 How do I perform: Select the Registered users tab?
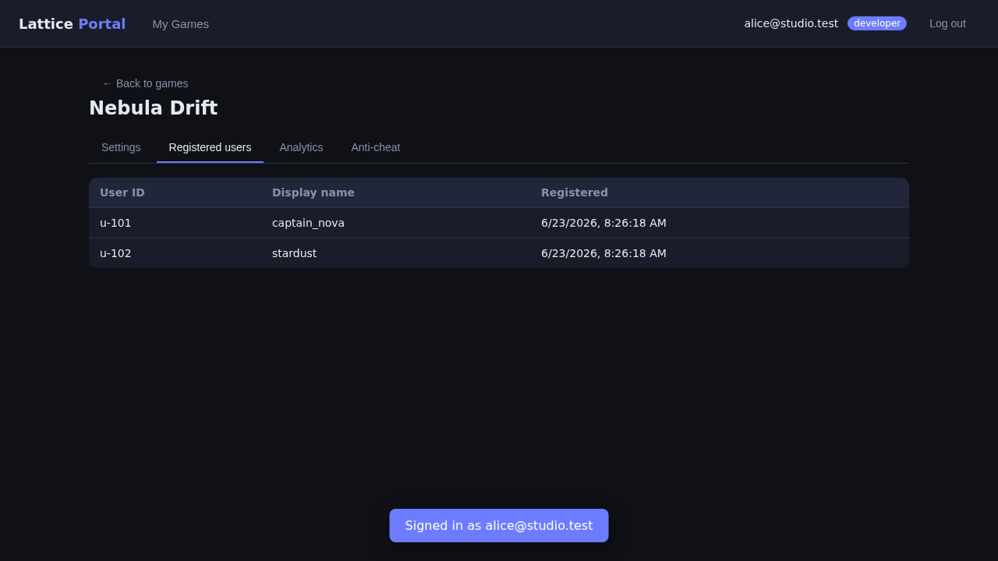[x=210, y=147]
